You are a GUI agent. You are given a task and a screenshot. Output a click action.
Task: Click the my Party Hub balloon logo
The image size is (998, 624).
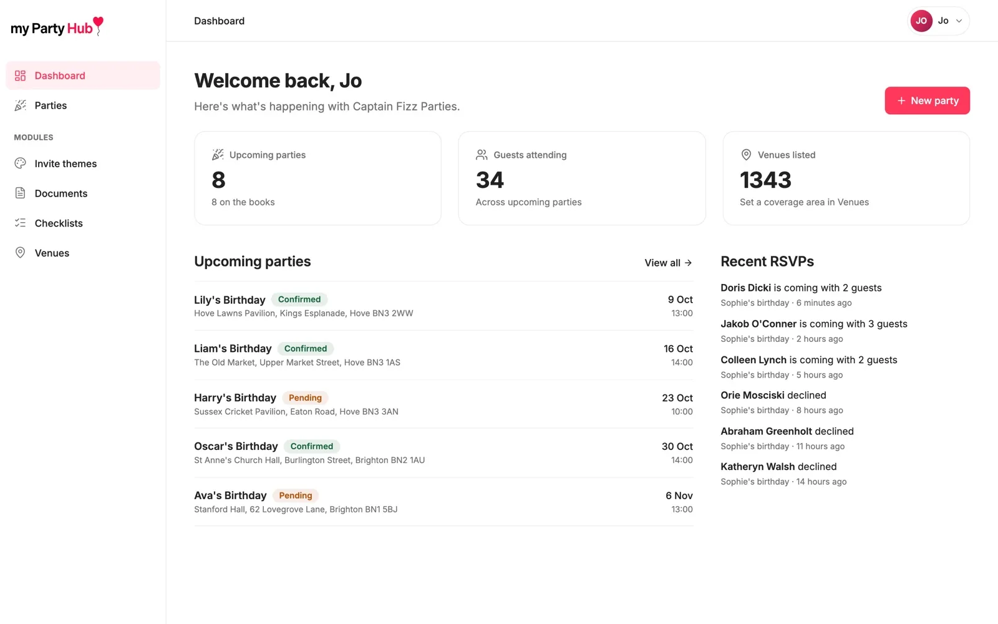(x=57, y=27)
